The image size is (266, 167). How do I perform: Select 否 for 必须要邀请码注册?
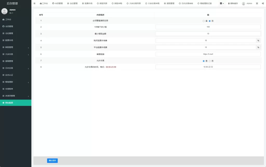210,21
